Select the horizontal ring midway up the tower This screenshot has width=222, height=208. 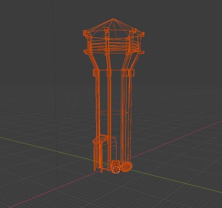(x=114, y=113)
